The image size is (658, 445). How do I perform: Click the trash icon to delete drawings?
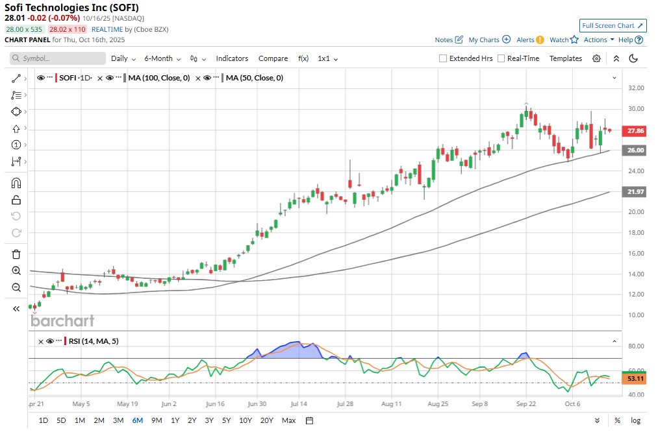pos(16,254)
